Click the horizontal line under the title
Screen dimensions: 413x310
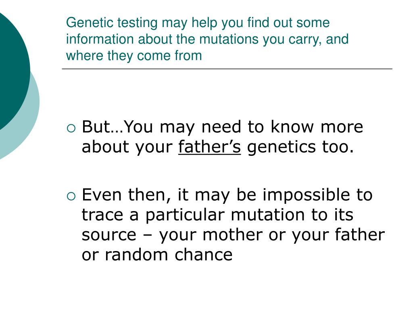(227, 69)
